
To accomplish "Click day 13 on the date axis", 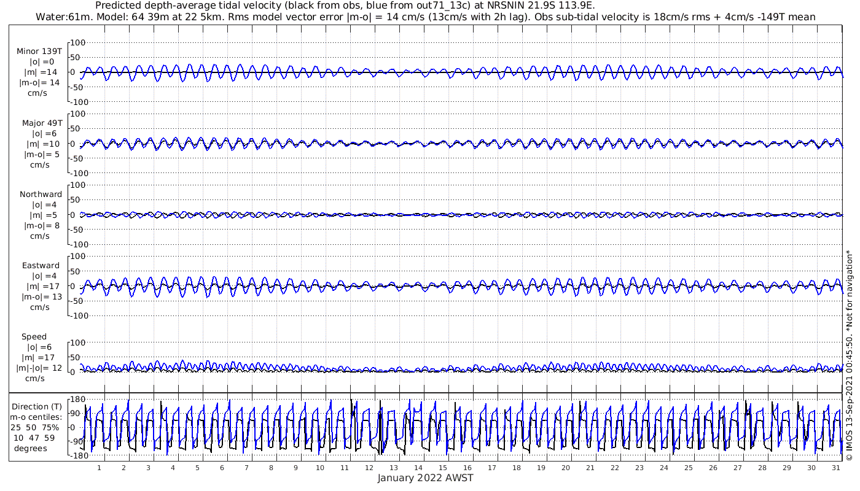I will tap(394, 468).
